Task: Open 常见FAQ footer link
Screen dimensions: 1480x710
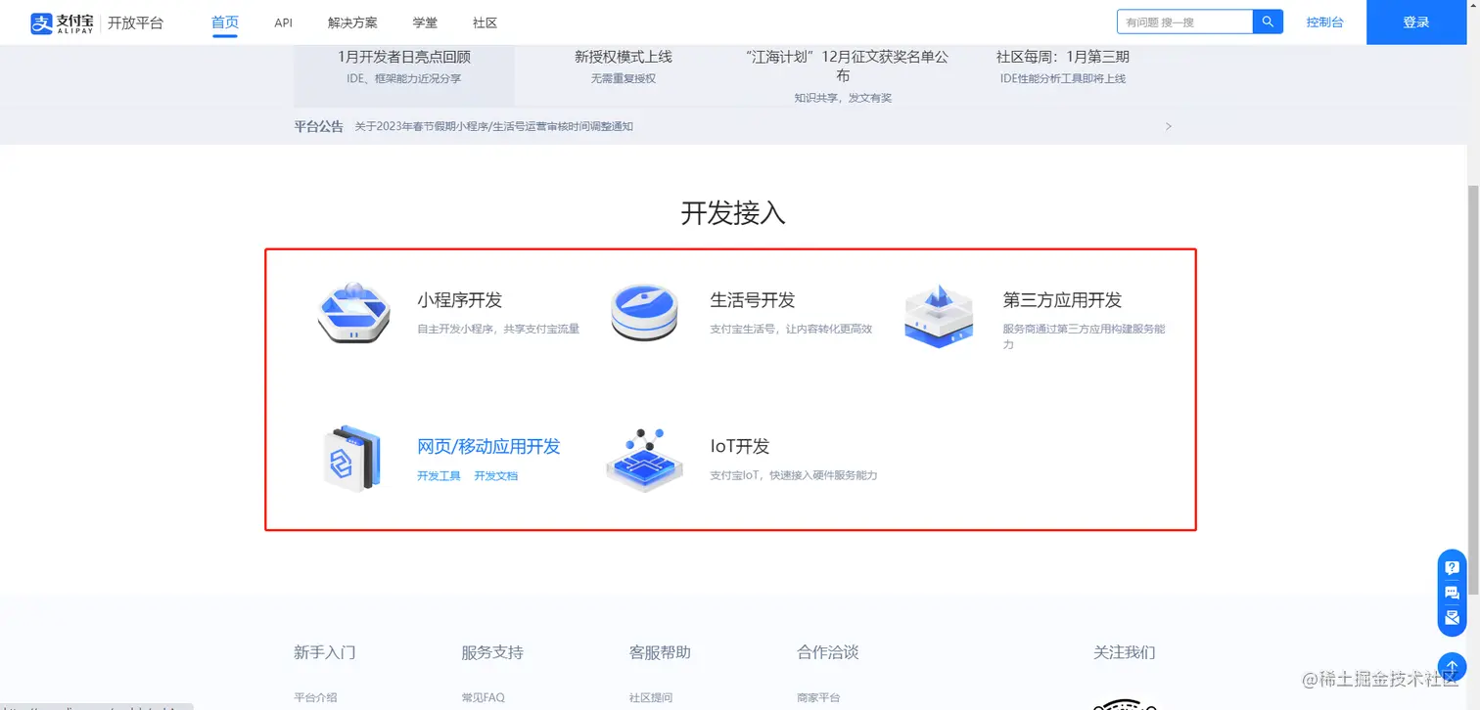Action: tap(483, 698)
